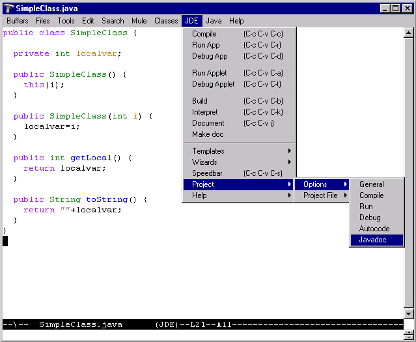Image resolution: width=416 pixels, height=342 pixels.
Task: Expand the Help submenu in JDE menu
Action: 239,195
